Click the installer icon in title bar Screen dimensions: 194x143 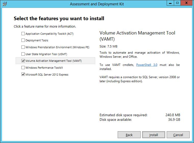5,4
